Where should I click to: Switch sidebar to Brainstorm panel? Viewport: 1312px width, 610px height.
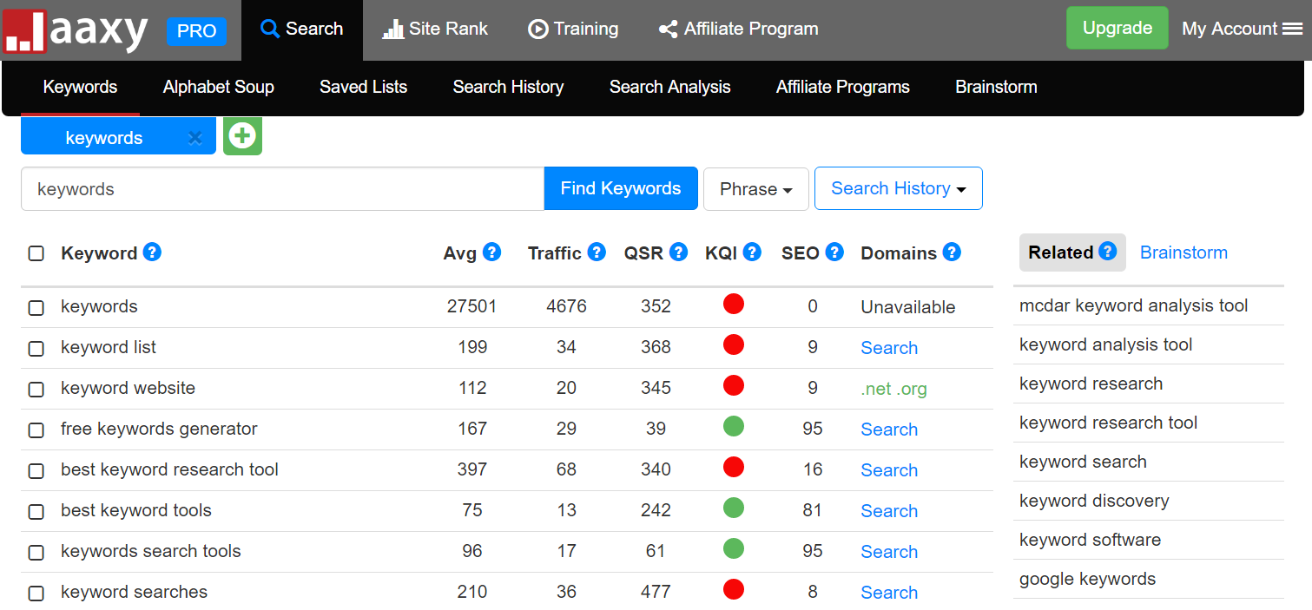coord(1183,253)
